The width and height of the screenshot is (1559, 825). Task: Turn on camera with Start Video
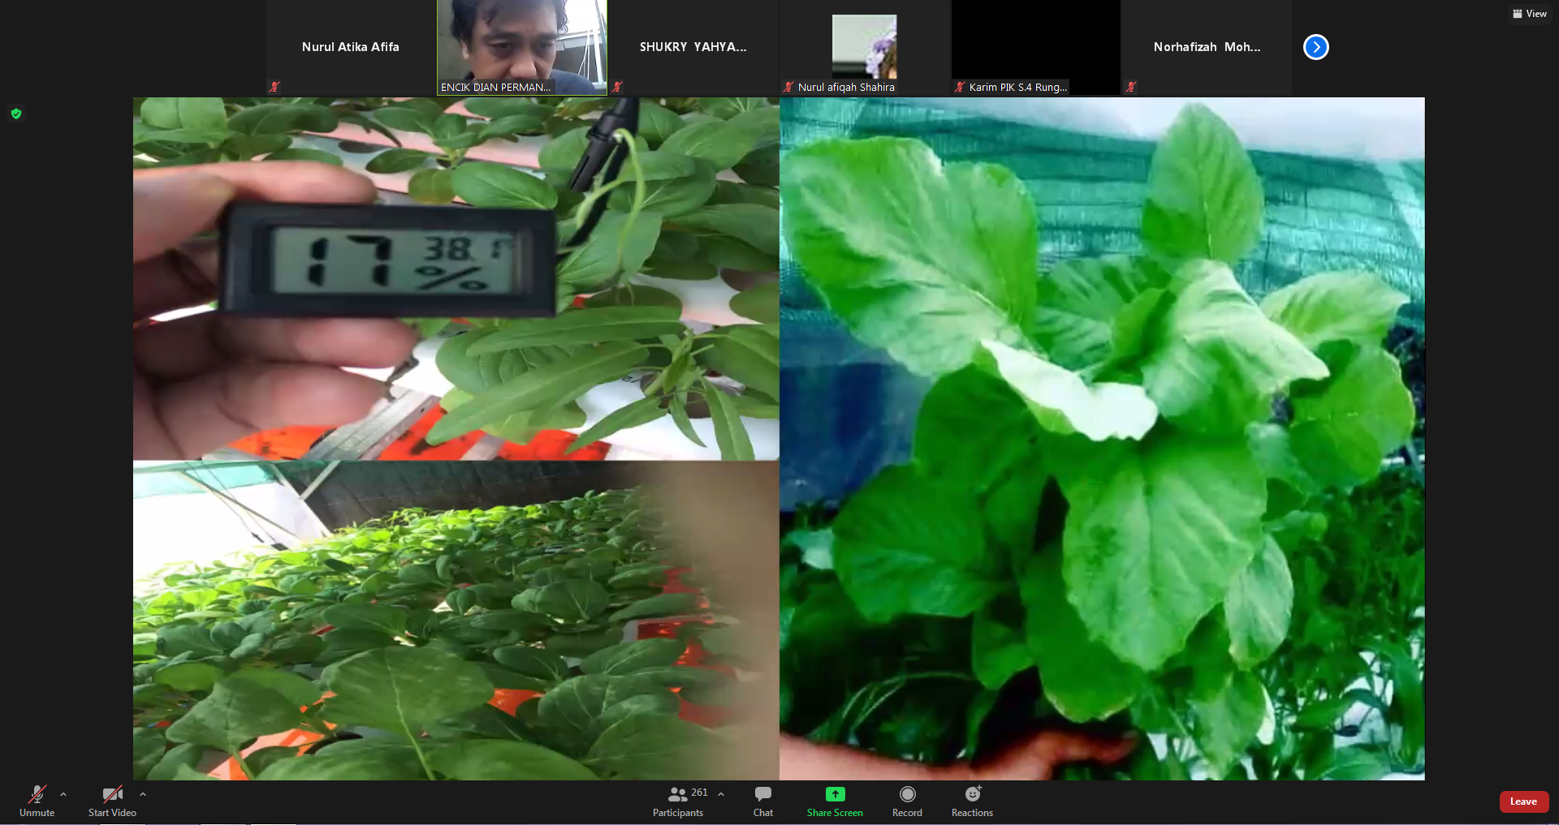pyautogui.click(x=112, y=800)
